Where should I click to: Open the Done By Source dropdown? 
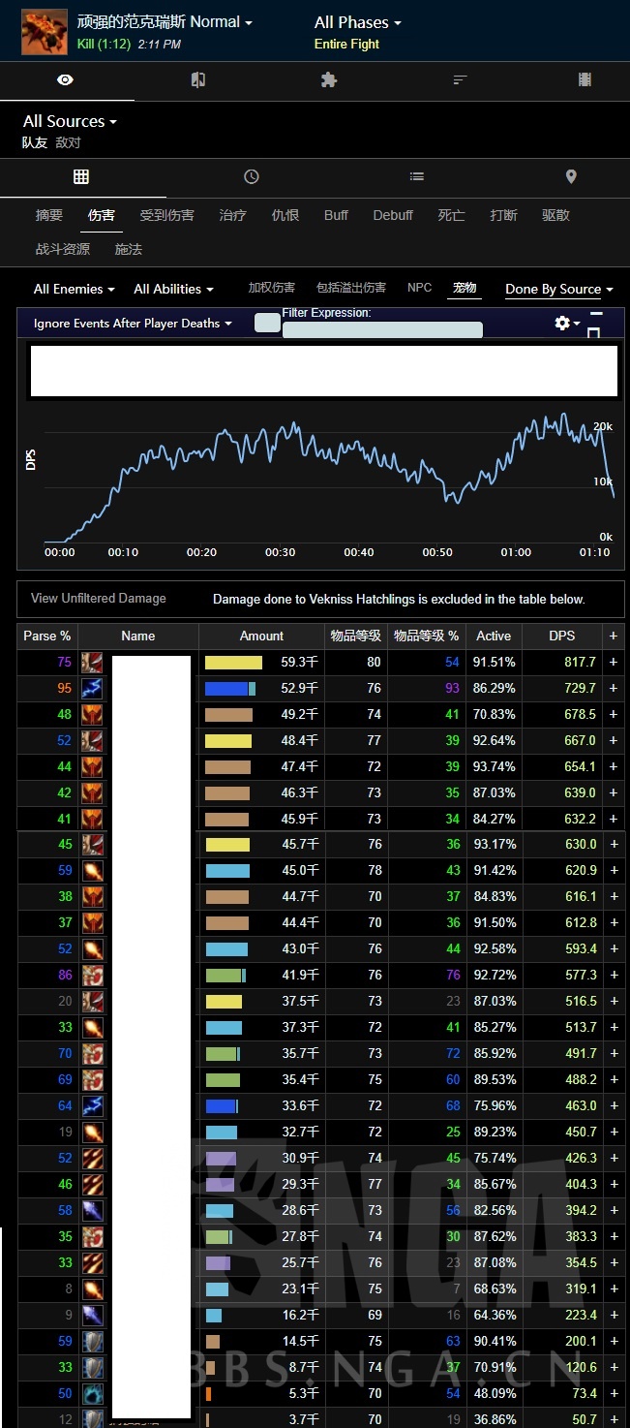tap(559, 290)
